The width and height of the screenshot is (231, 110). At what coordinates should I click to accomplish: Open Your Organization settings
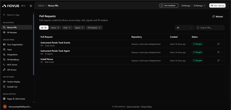coord(17,45)
